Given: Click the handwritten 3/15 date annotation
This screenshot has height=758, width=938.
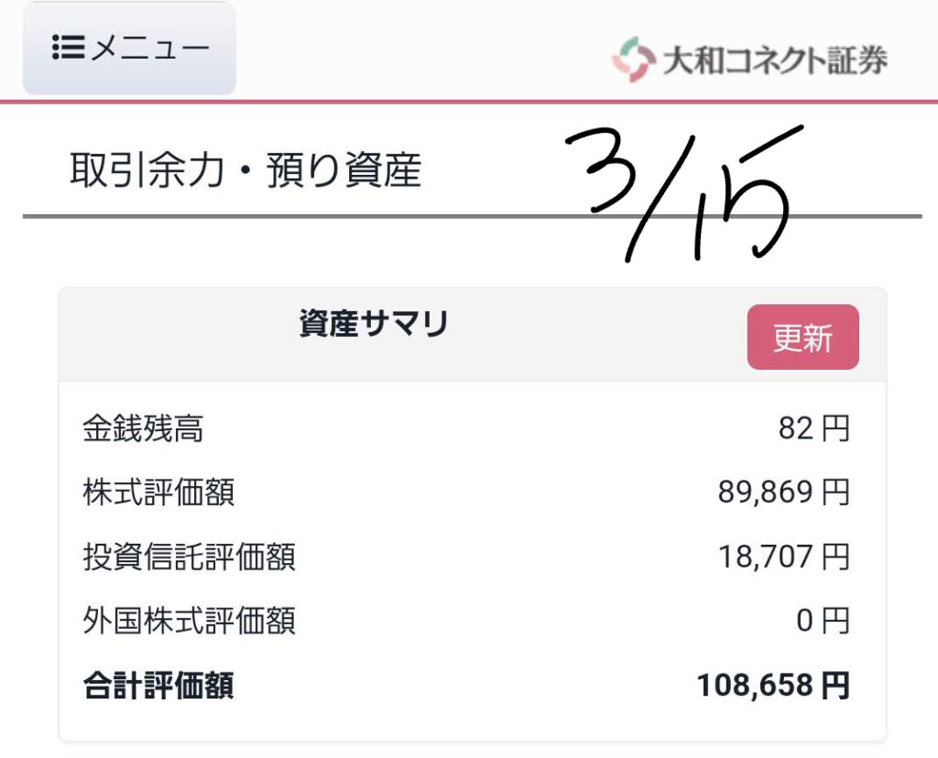Looking at the screenshot, I should [x=683, y=192].
